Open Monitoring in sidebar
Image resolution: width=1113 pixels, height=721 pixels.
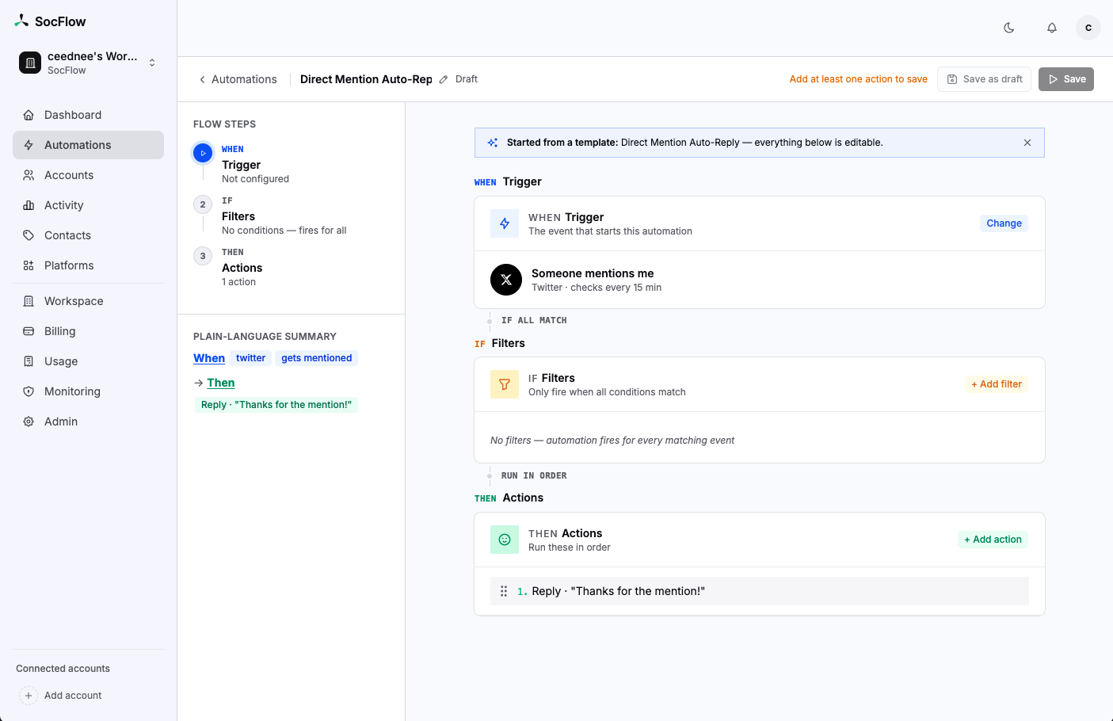(88, 391)
